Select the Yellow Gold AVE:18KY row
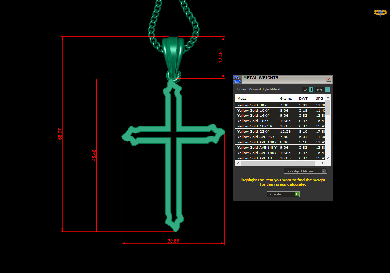Screen dimensions: 390x273 [x=280, y=153]
